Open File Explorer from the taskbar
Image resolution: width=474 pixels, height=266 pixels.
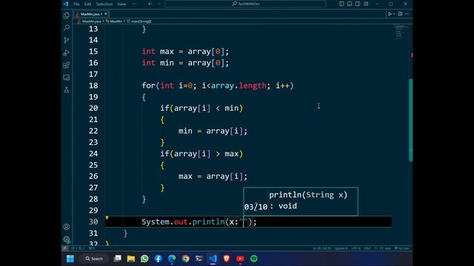click(x=131, y=259)
